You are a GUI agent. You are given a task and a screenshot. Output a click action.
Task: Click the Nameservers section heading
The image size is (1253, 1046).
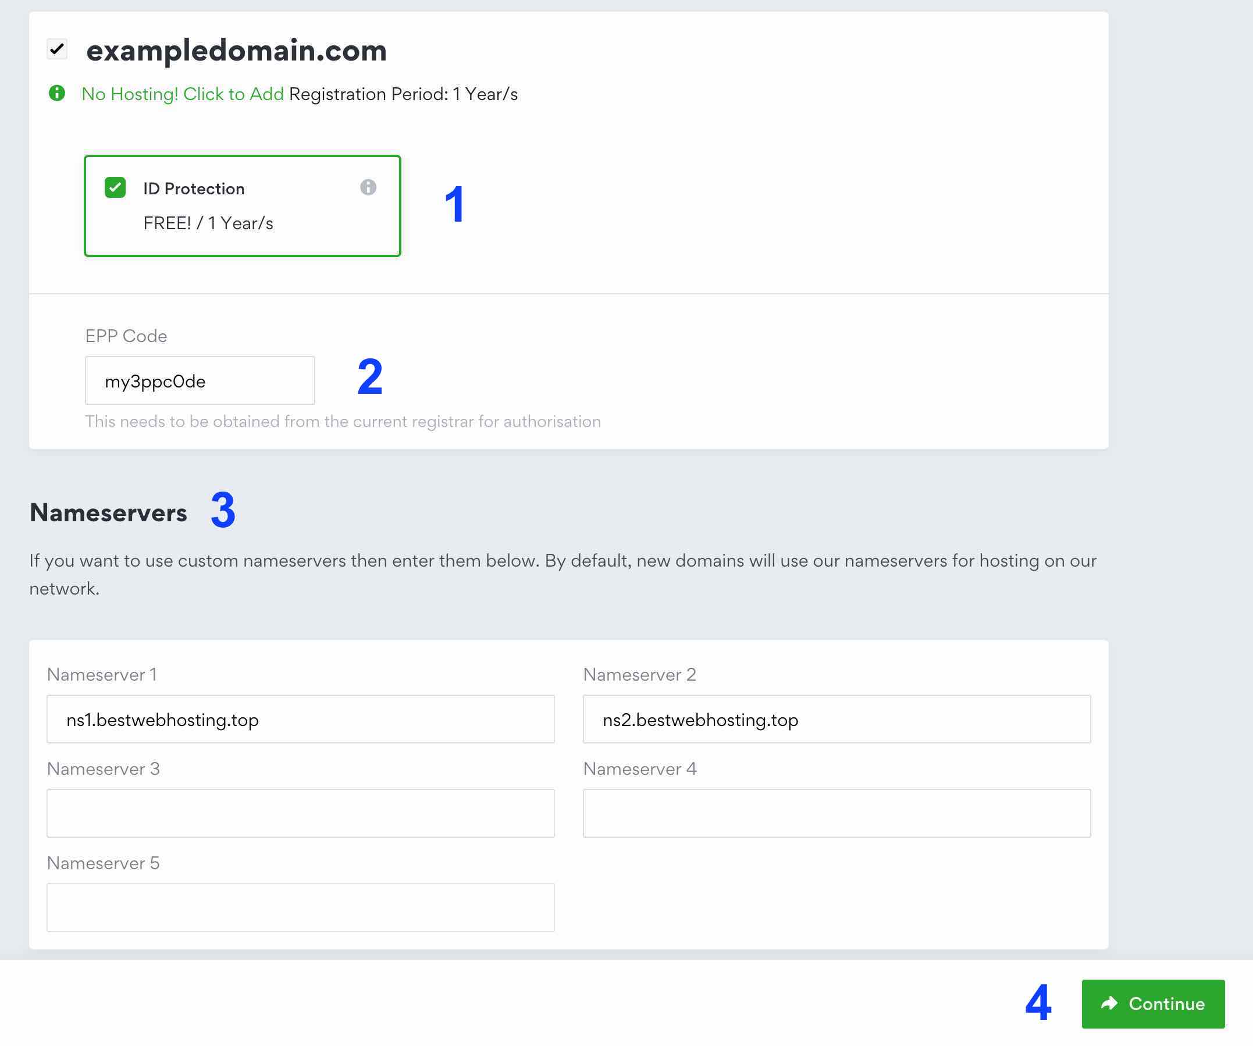[x=109, y=513]
